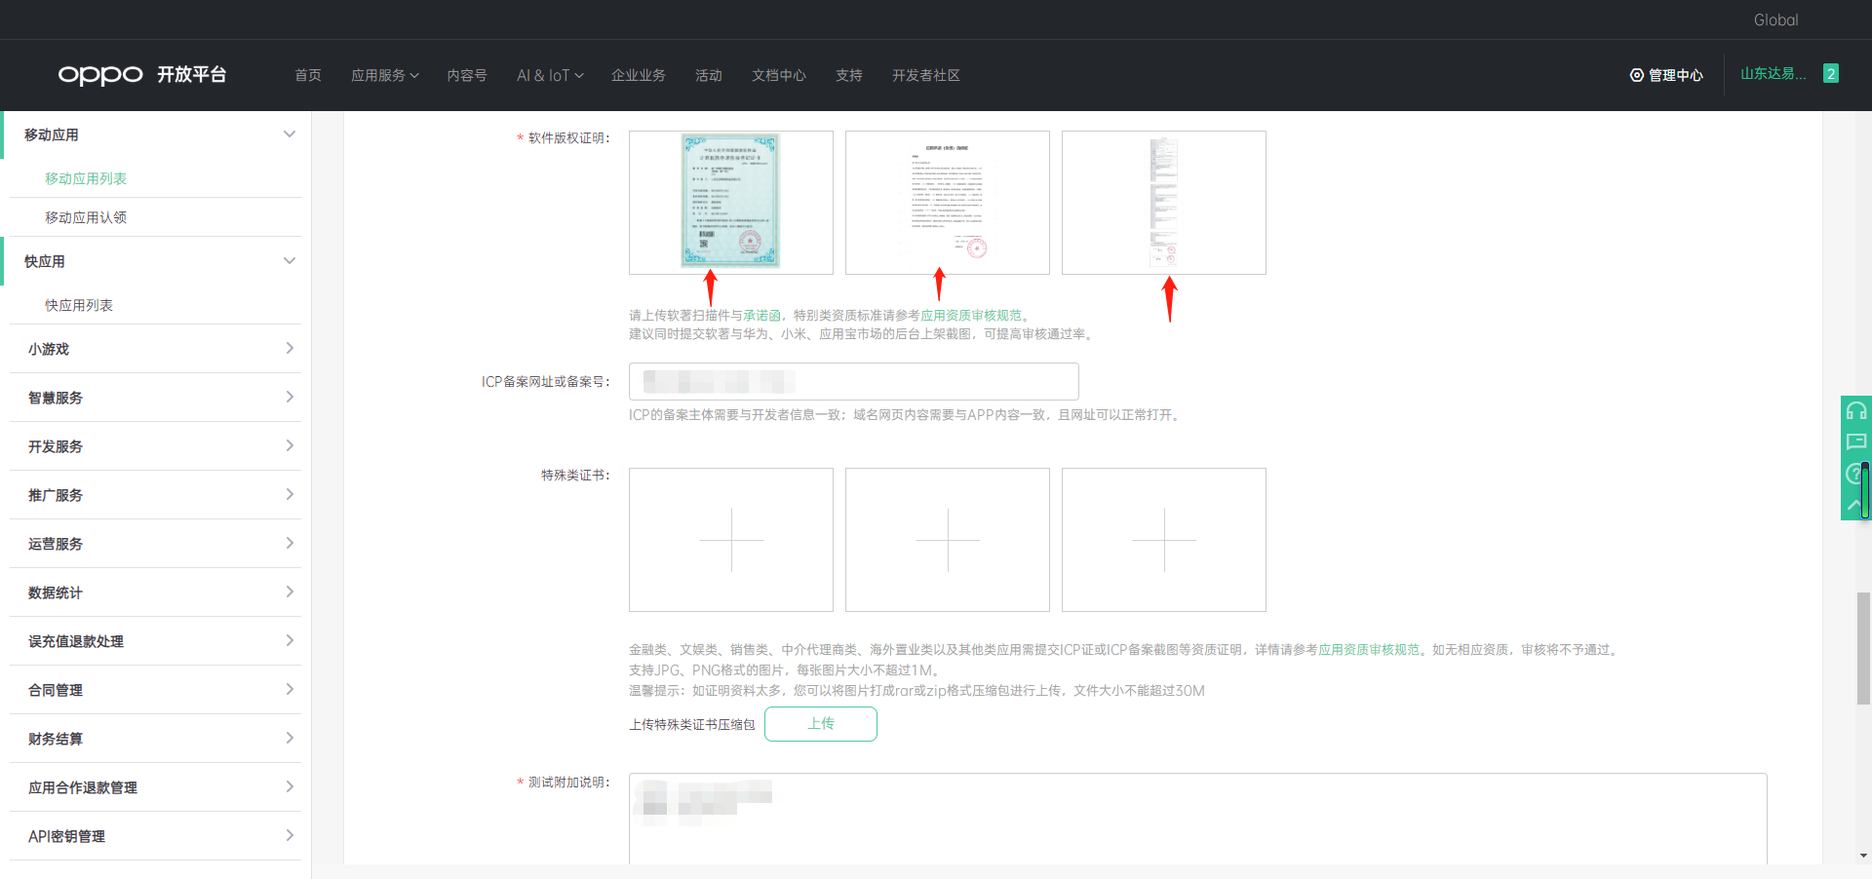The height and width of the screenshot is (879, 1872).
Task: Click the ICP备案网址或备案号 input field
Action: click(x=854, y=381)
